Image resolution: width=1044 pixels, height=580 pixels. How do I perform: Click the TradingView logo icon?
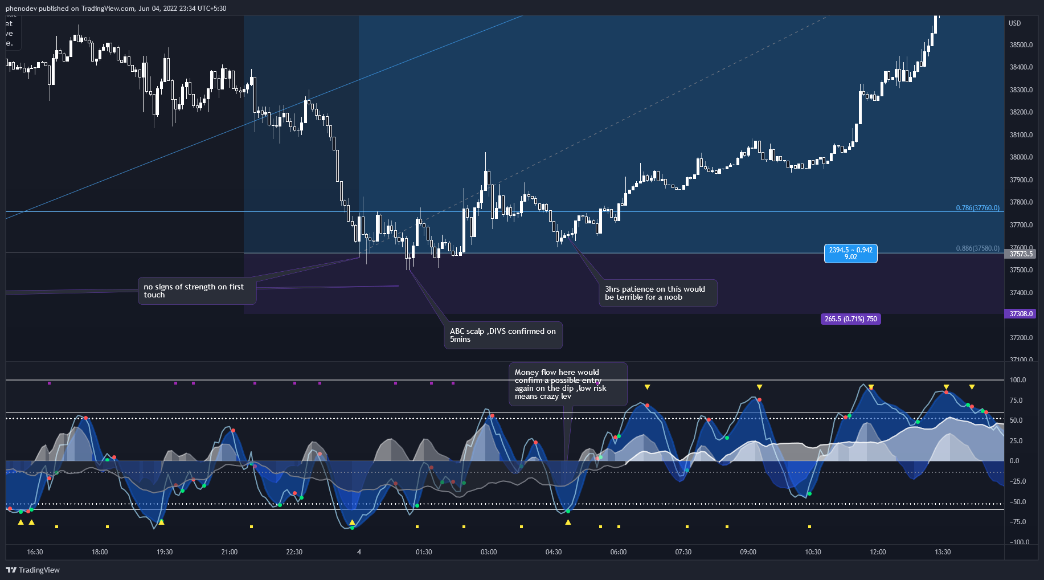tap(11, 570)
